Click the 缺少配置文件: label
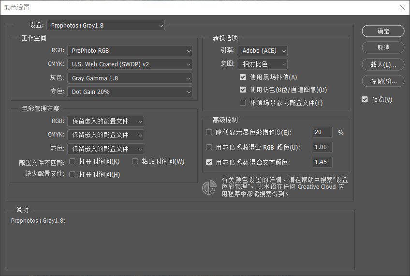Image resolution: width=410 pixels, height=276 pixels. [44, 174]
